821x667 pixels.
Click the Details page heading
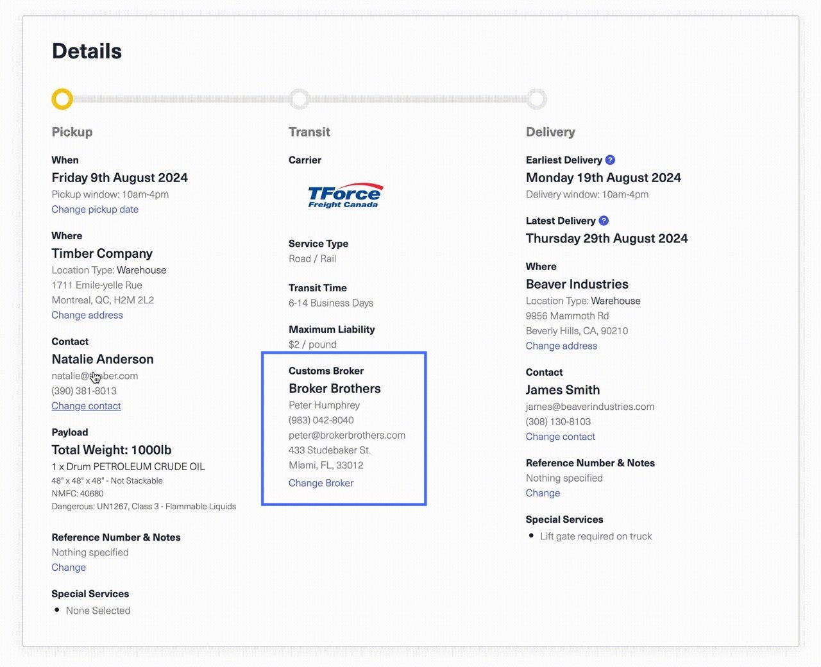pyautogui.click(x=87, y=51)
